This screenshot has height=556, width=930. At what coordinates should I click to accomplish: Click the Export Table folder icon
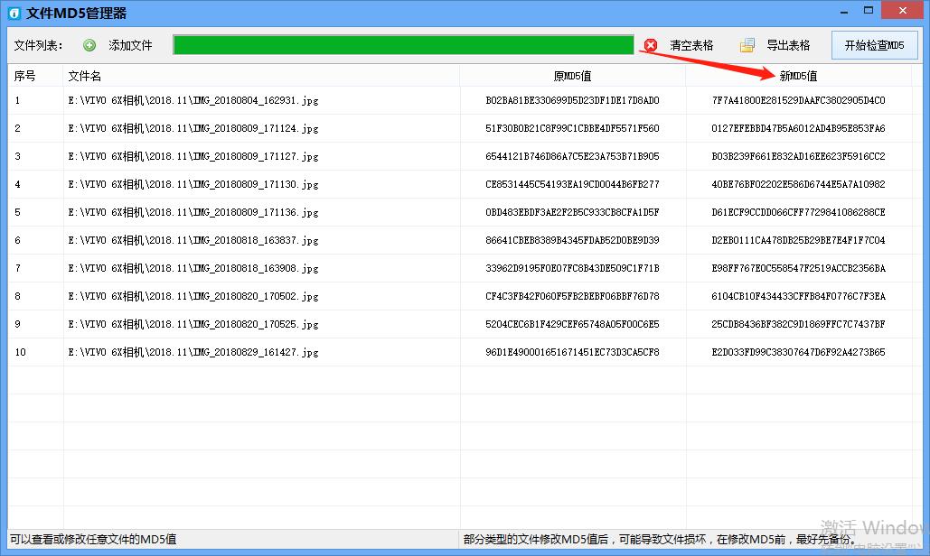[x=747, y=45]
